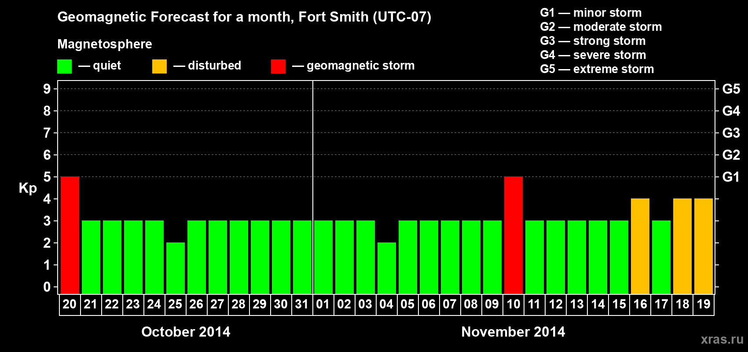Viewport: 748px width, 352px height.
Task: Click the red geomagnetic storm legend swatch
Action: (278, 66)
